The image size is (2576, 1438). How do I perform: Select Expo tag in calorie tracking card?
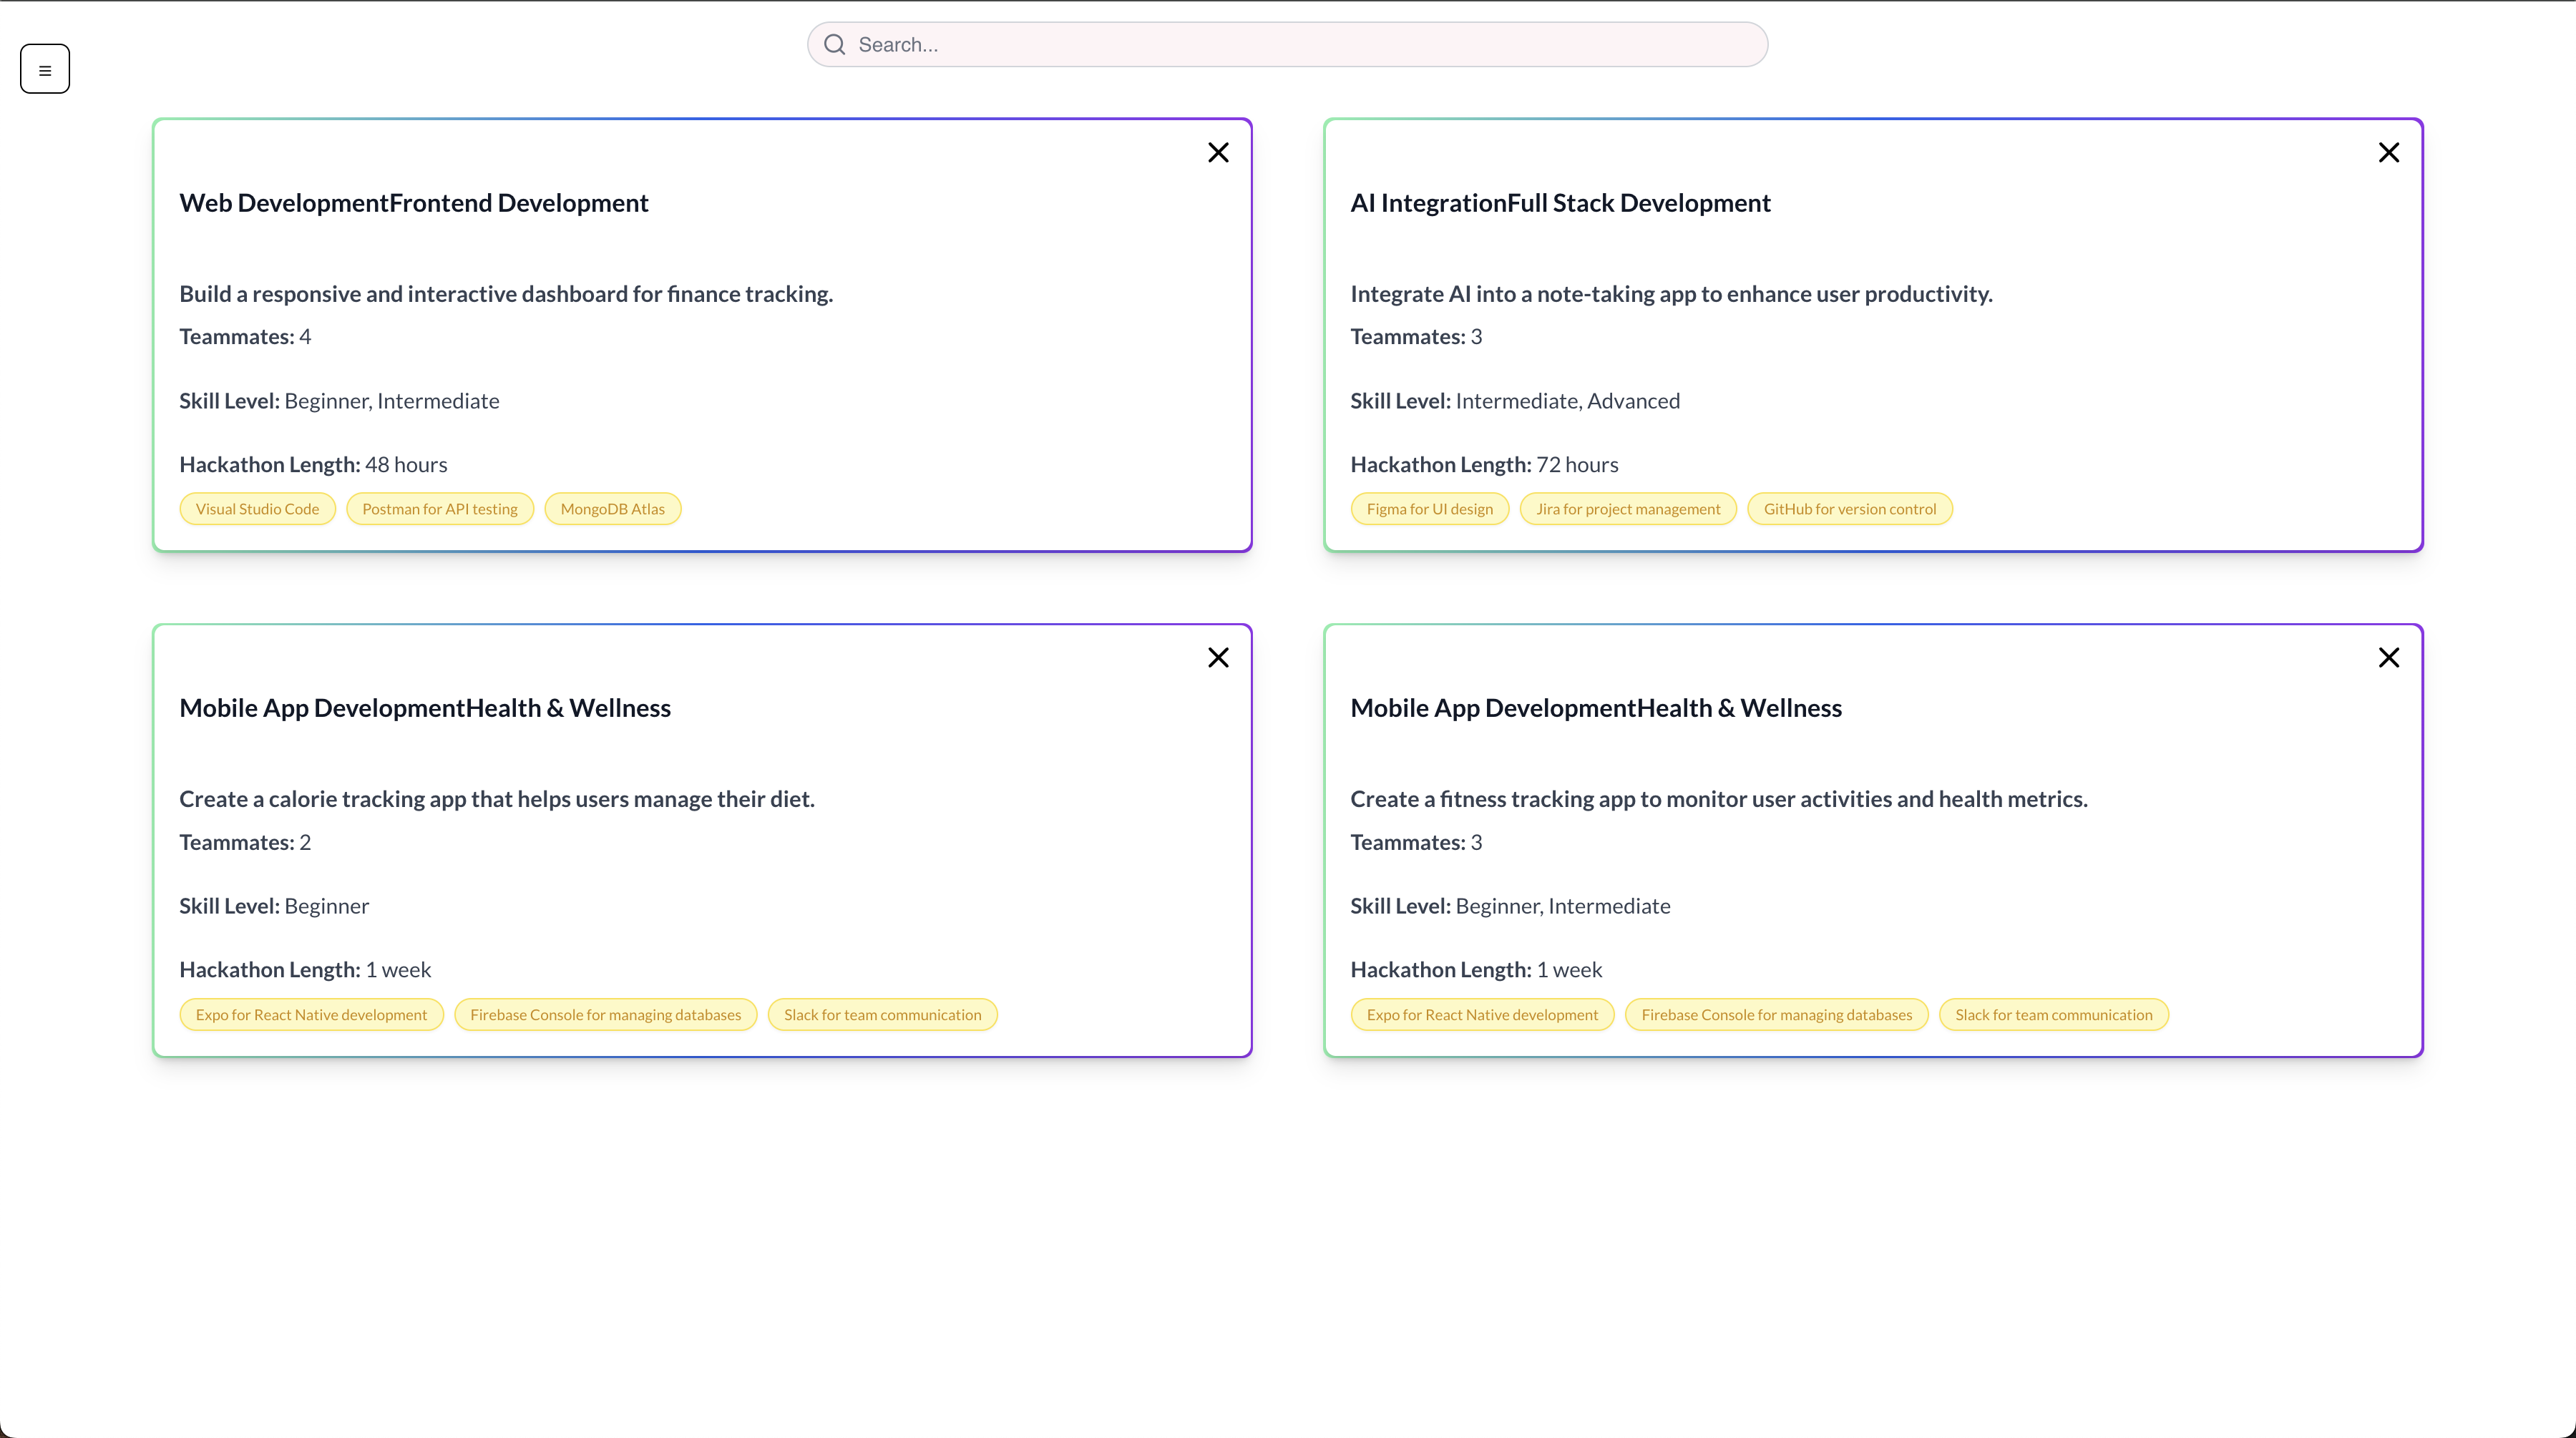[x=311, y=1014]
